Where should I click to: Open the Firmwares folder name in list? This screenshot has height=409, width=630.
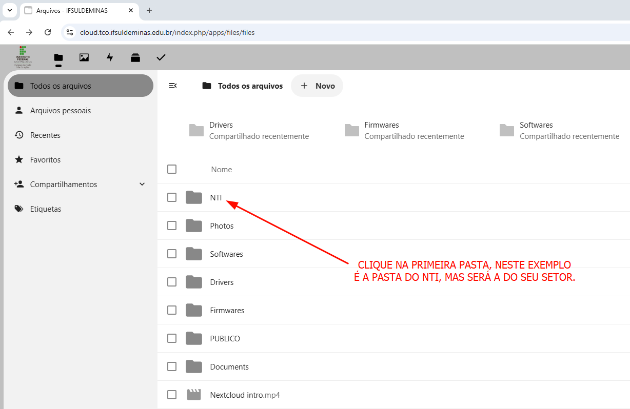[x=227, y=310]
